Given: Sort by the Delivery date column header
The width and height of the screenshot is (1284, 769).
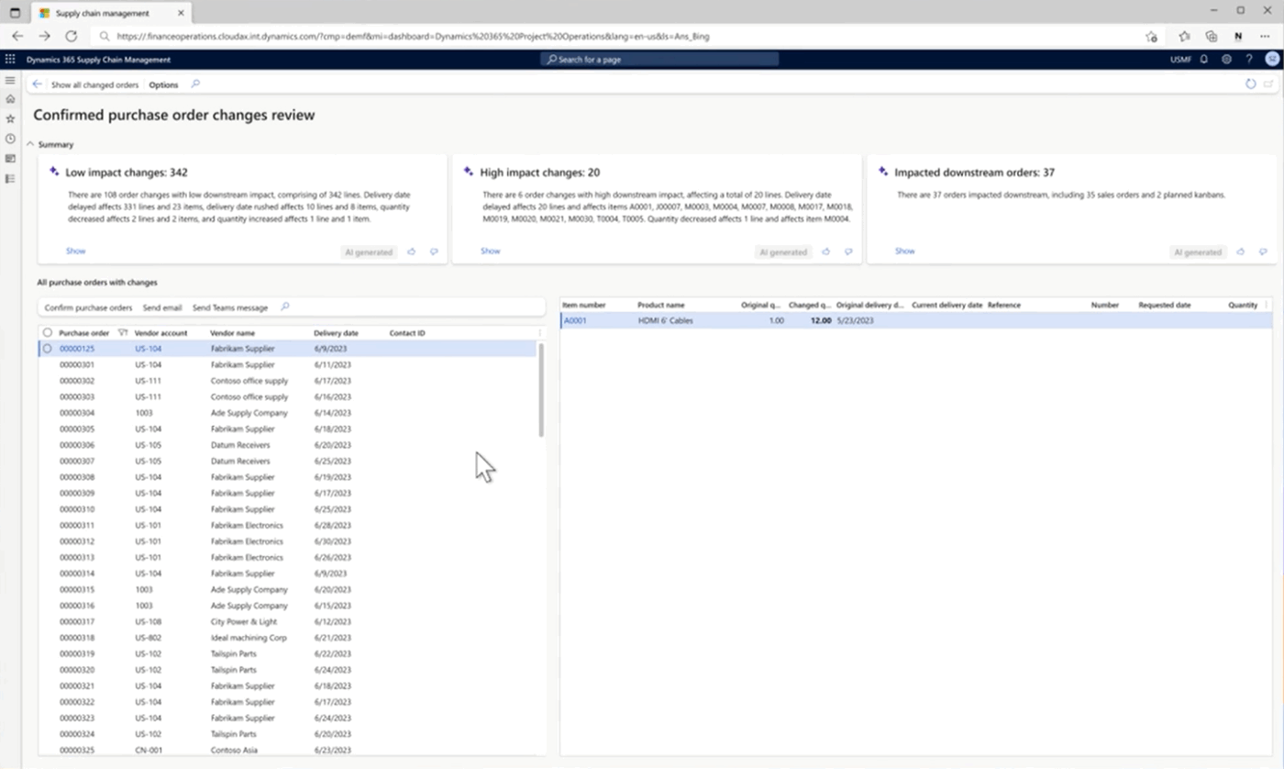Looking at the screenshot, I should [x=336, y=333].
